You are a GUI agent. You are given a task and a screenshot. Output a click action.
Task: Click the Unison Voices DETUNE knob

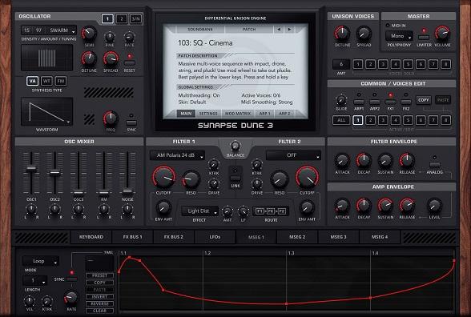pos(342,34)
